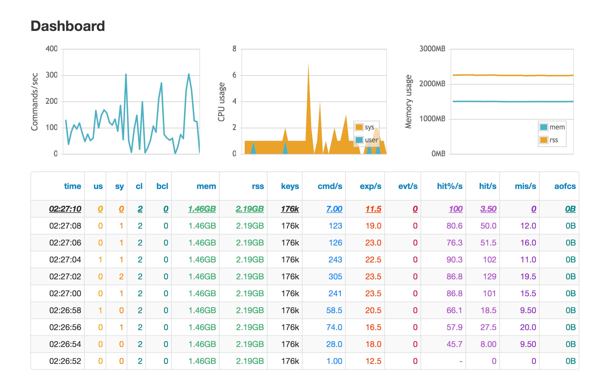
Task: Click the bcl column header
Action: point(162,186)
